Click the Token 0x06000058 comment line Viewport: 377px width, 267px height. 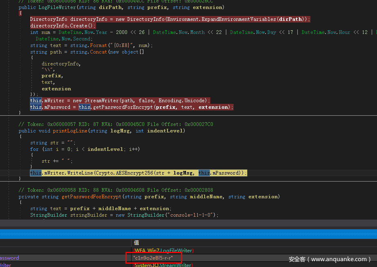[116, 190]
